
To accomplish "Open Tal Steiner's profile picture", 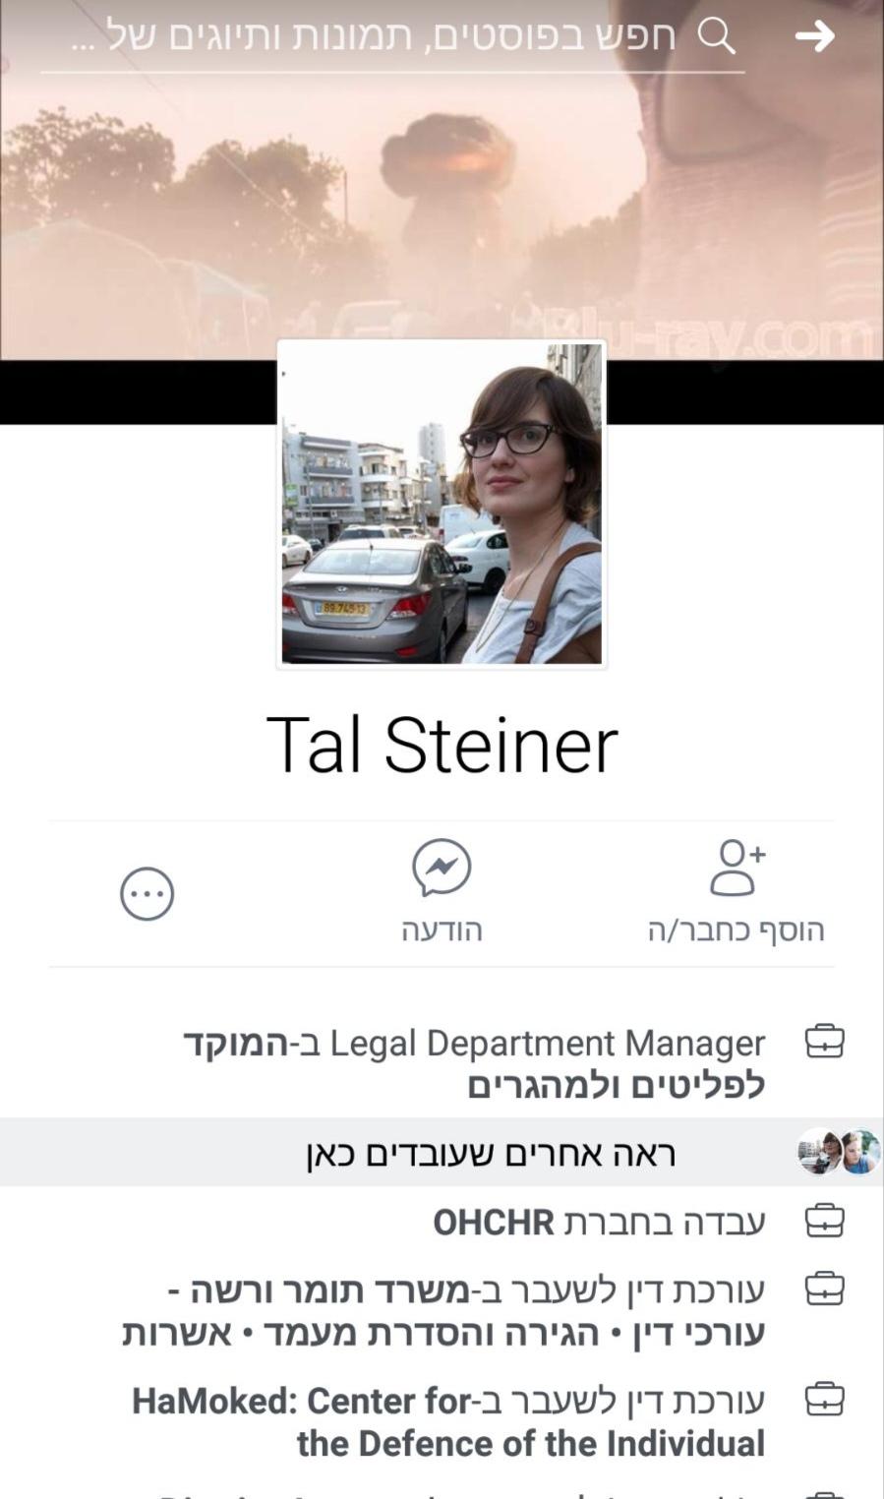I will 442,504.
